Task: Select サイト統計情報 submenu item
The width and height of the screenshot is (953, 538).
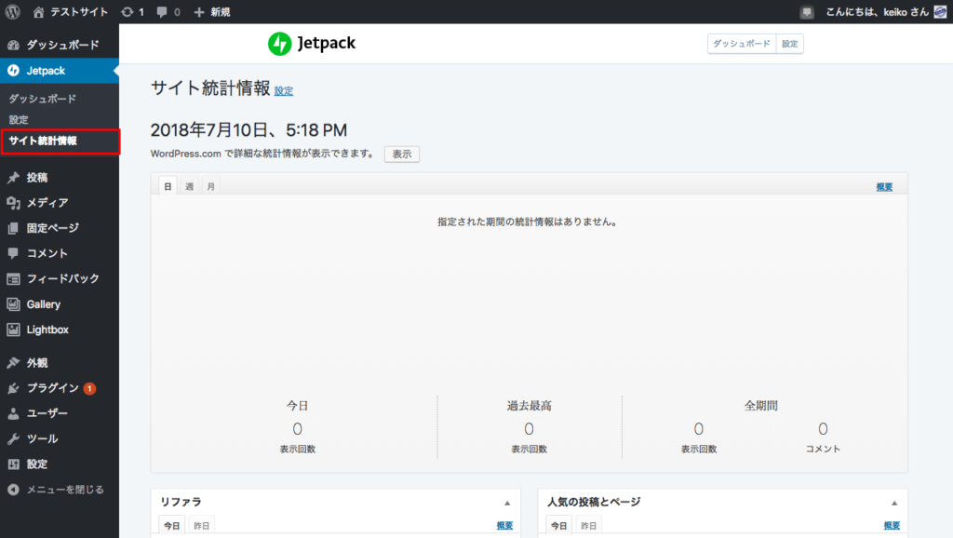Action: pyautogui.click(x=60, y=141)
